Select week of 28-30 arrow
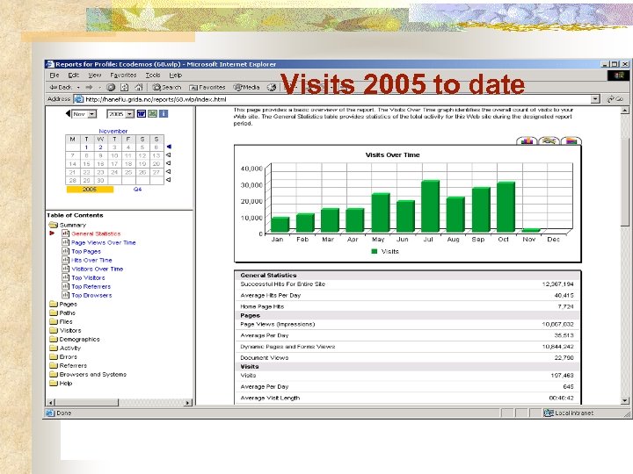This screenshot has width=633, height=474. pos(169,180)
